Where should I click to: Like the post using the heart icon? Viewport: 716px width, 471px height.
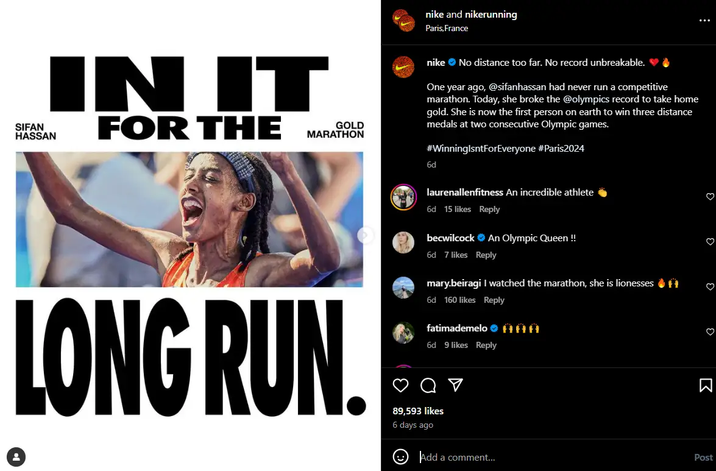point(400,385)
